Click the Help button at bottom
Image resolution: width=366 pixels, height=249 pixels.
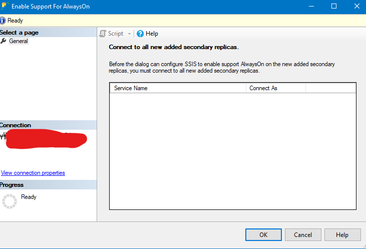[x=342, y=234]
